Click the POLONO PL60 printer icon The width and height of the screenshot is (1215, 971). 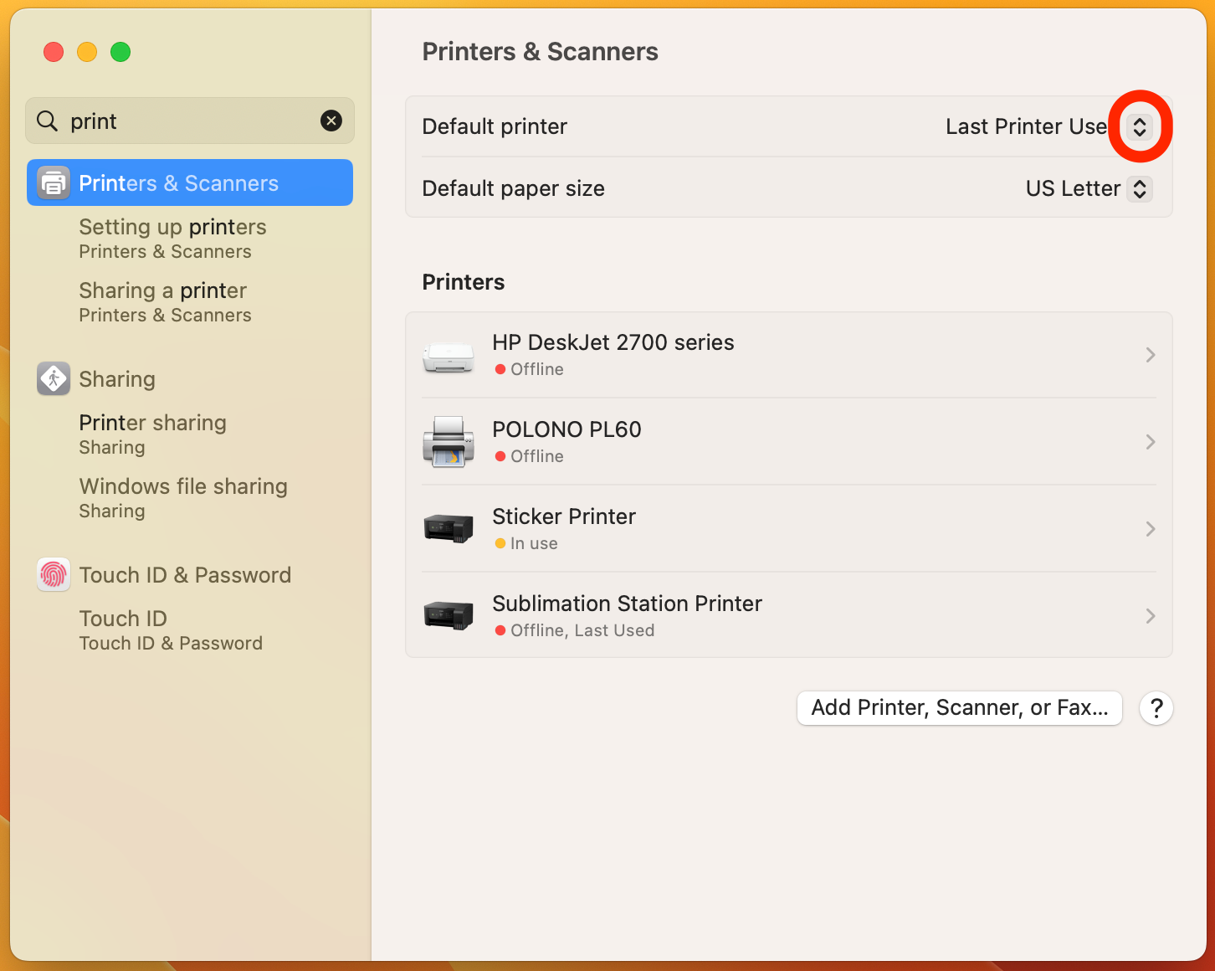[449, 442]
